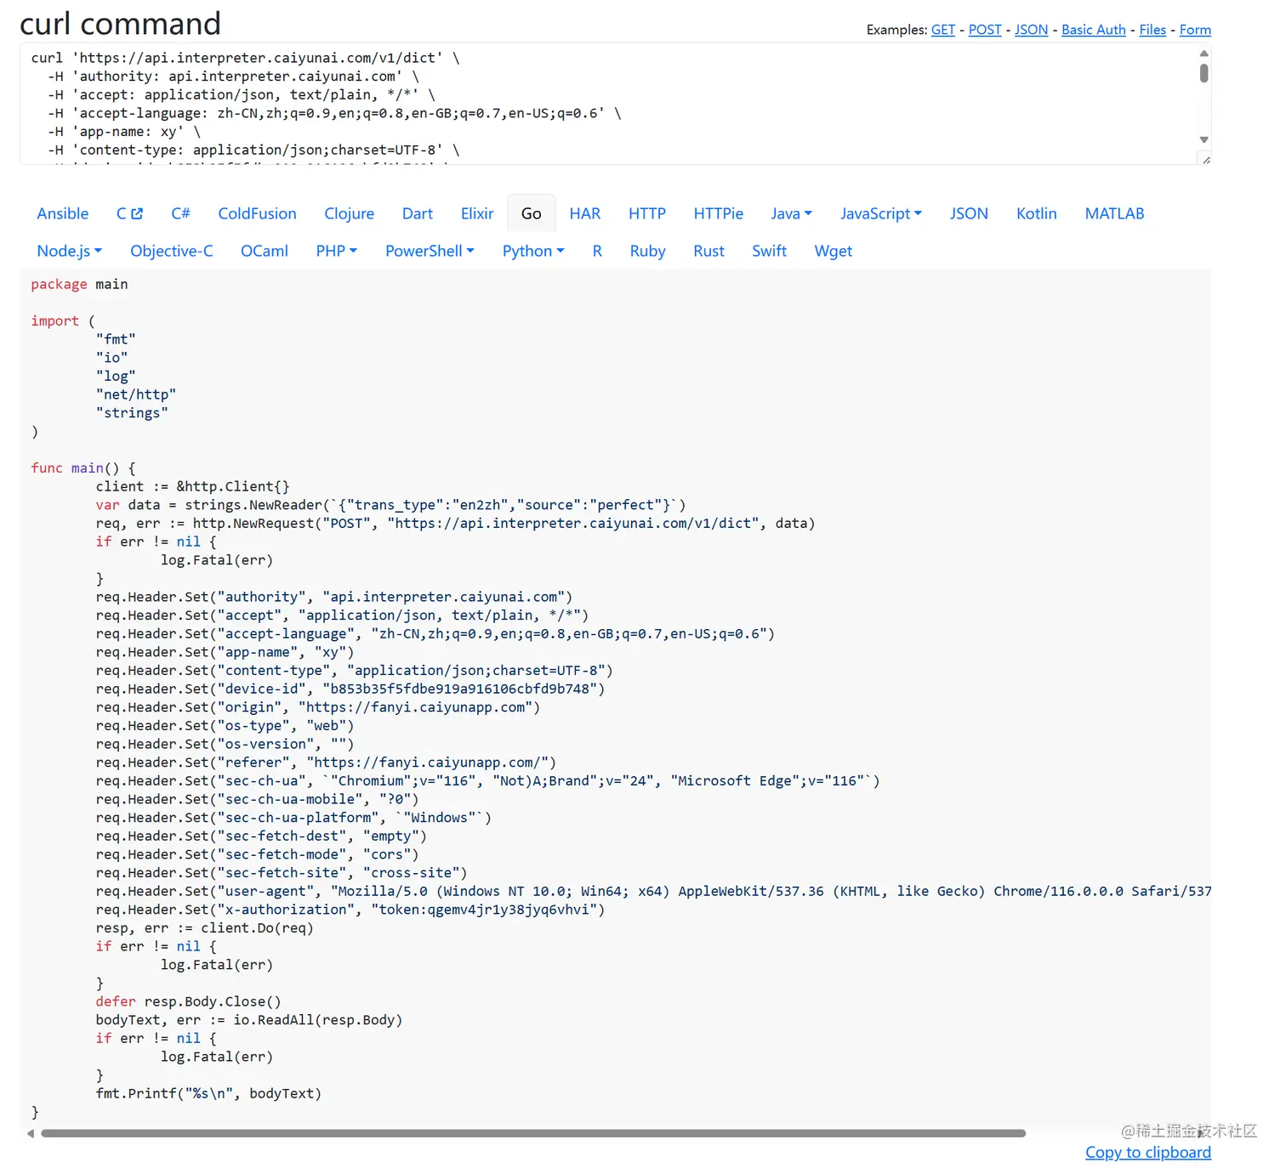Expand the Node.js dropdown
The width and height of the screenshot is (1286, 1168).
(69, 251)
